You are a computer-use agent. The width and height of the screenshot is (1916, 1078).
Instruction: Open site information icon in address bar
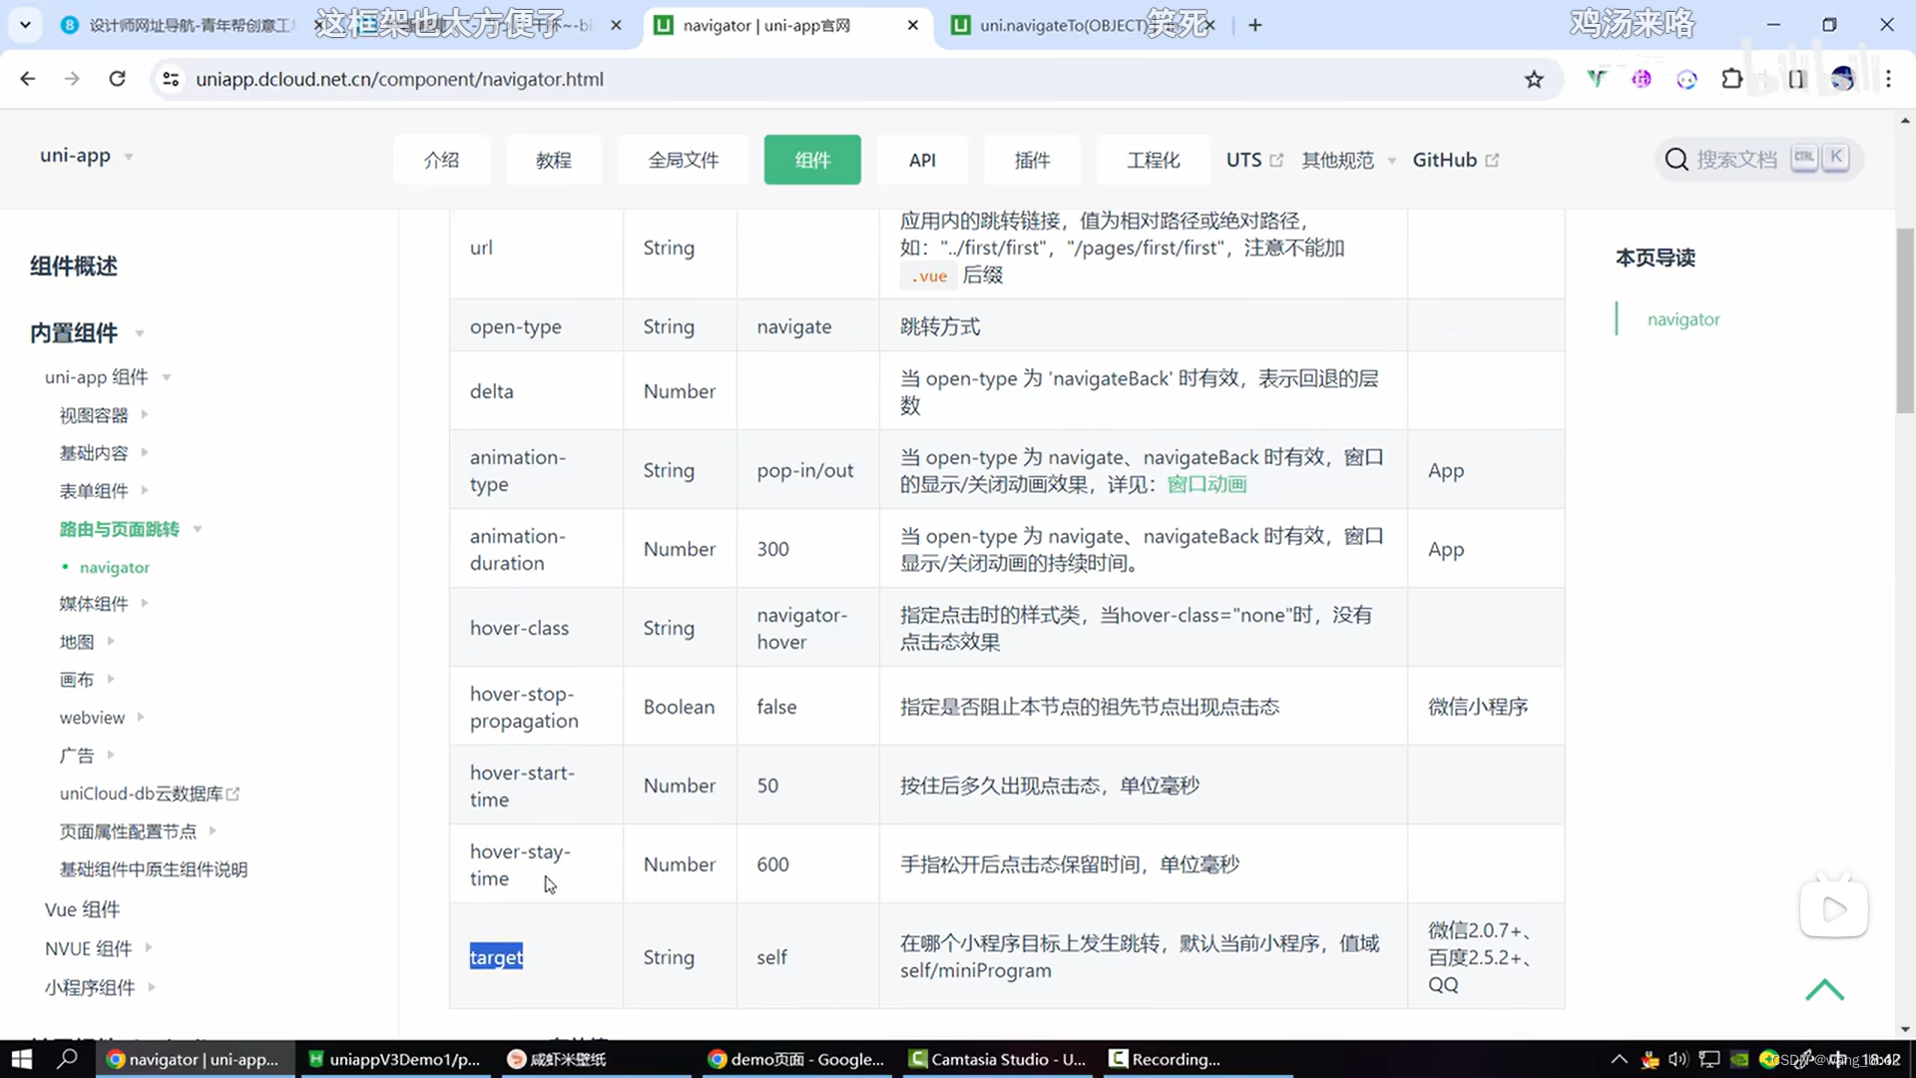click(x=171, y=79)
